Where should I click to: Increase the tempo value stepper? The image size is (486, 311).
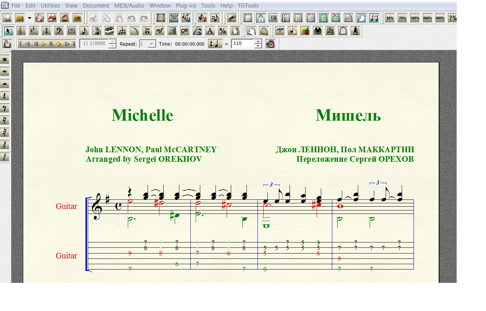coord(258,41)
